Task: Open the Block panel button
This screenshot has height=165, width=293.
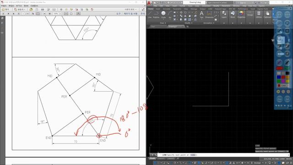Action: [x=233, y=14]
